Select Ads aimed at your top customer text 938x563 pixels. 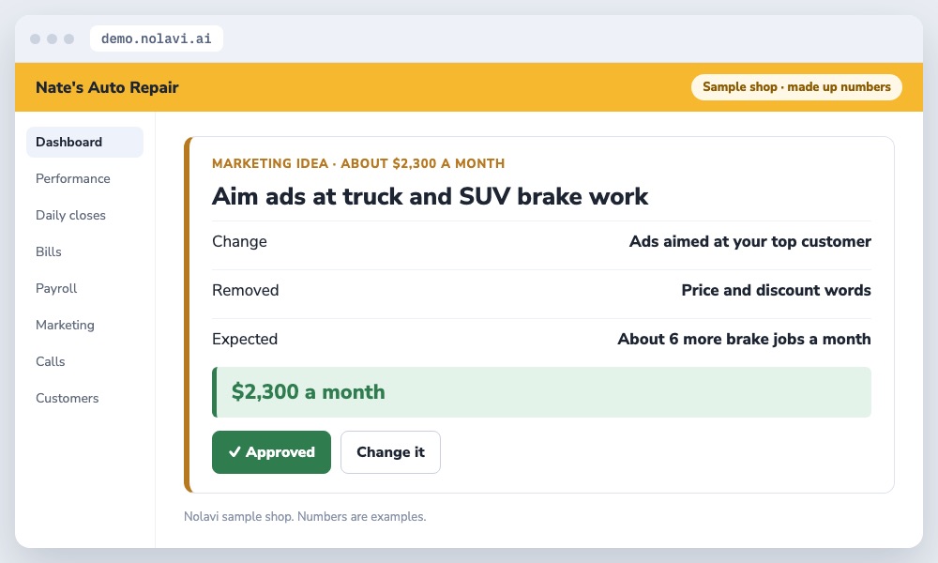click(x=750, y=242)
